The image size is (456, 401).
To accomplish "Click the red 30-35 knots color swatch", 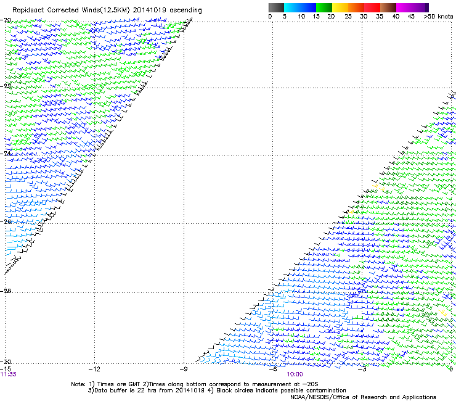I will pyautogui.click(x=372, y=7).
